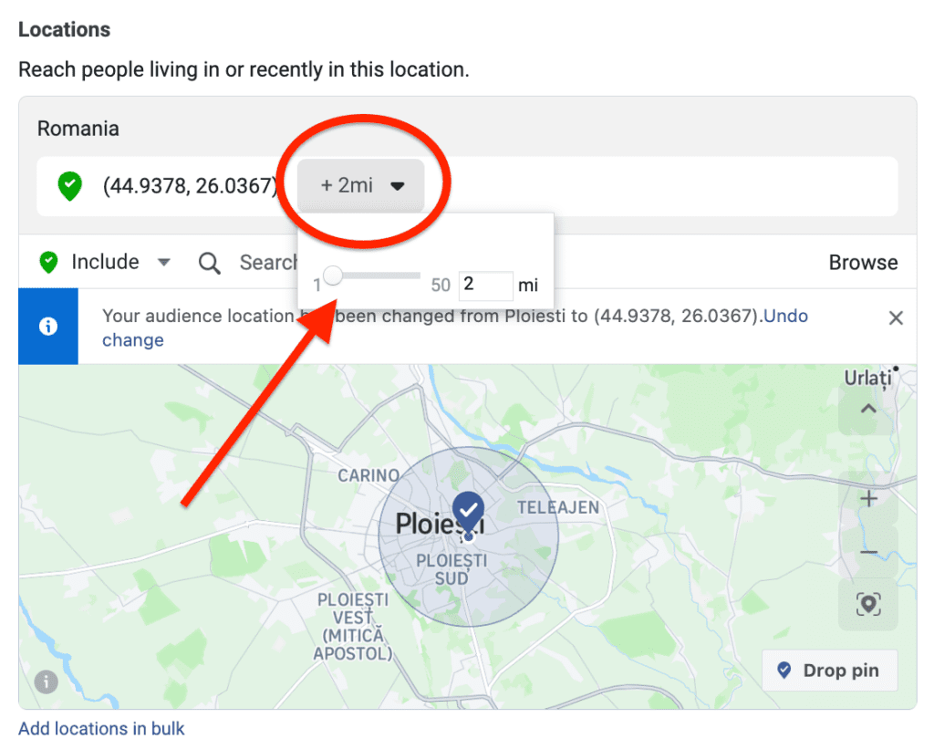The height and width of the screenshot is (749, 934).
Task: Open Add locations in bulk link
Action: coord(101,728)
